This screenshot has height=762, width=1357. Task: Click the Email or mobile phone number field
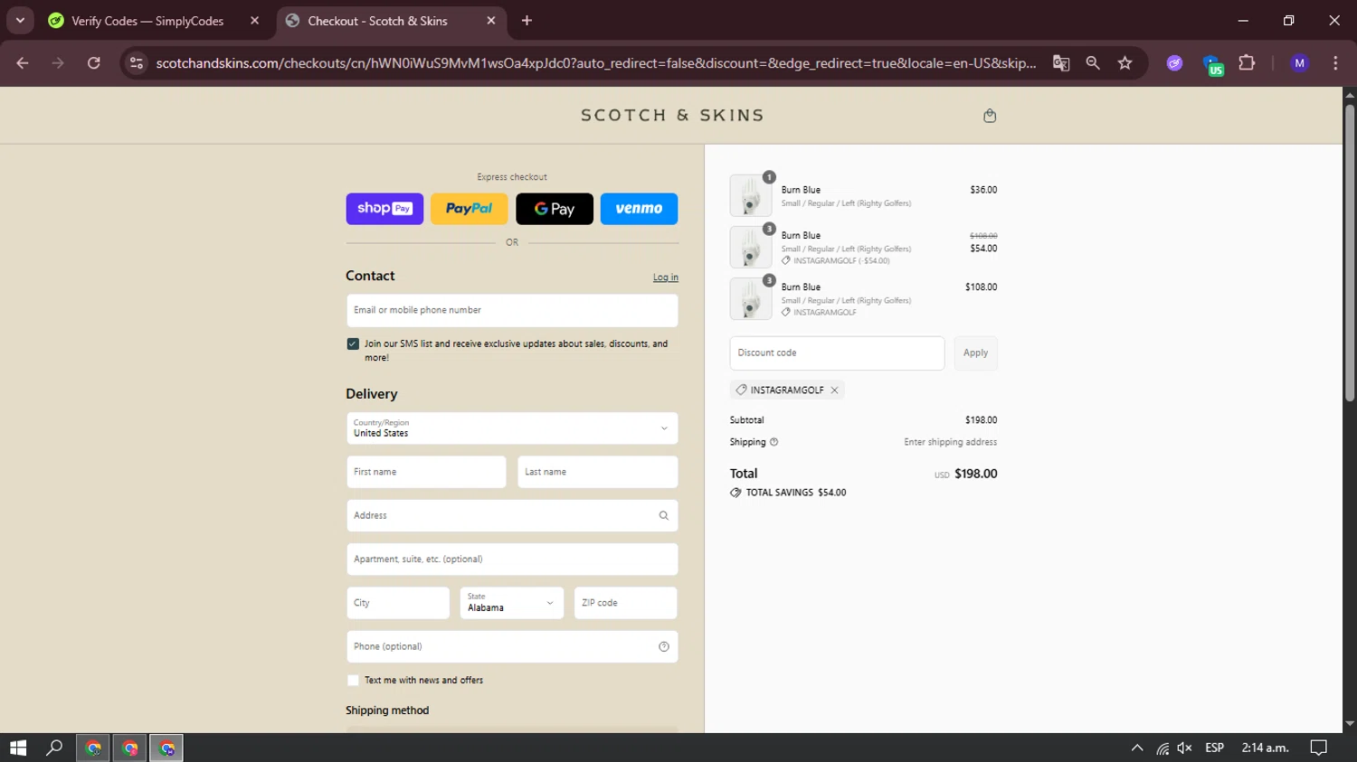tap(512, 311)
